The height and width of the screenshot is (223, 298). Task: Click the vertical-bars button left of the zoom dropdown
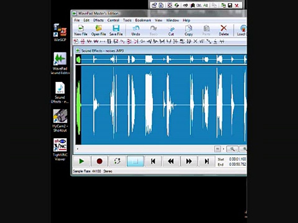click(218, 149)
